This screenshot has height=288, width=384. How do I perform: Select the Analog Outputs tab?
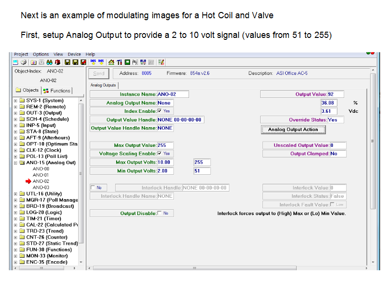point(103,85)
